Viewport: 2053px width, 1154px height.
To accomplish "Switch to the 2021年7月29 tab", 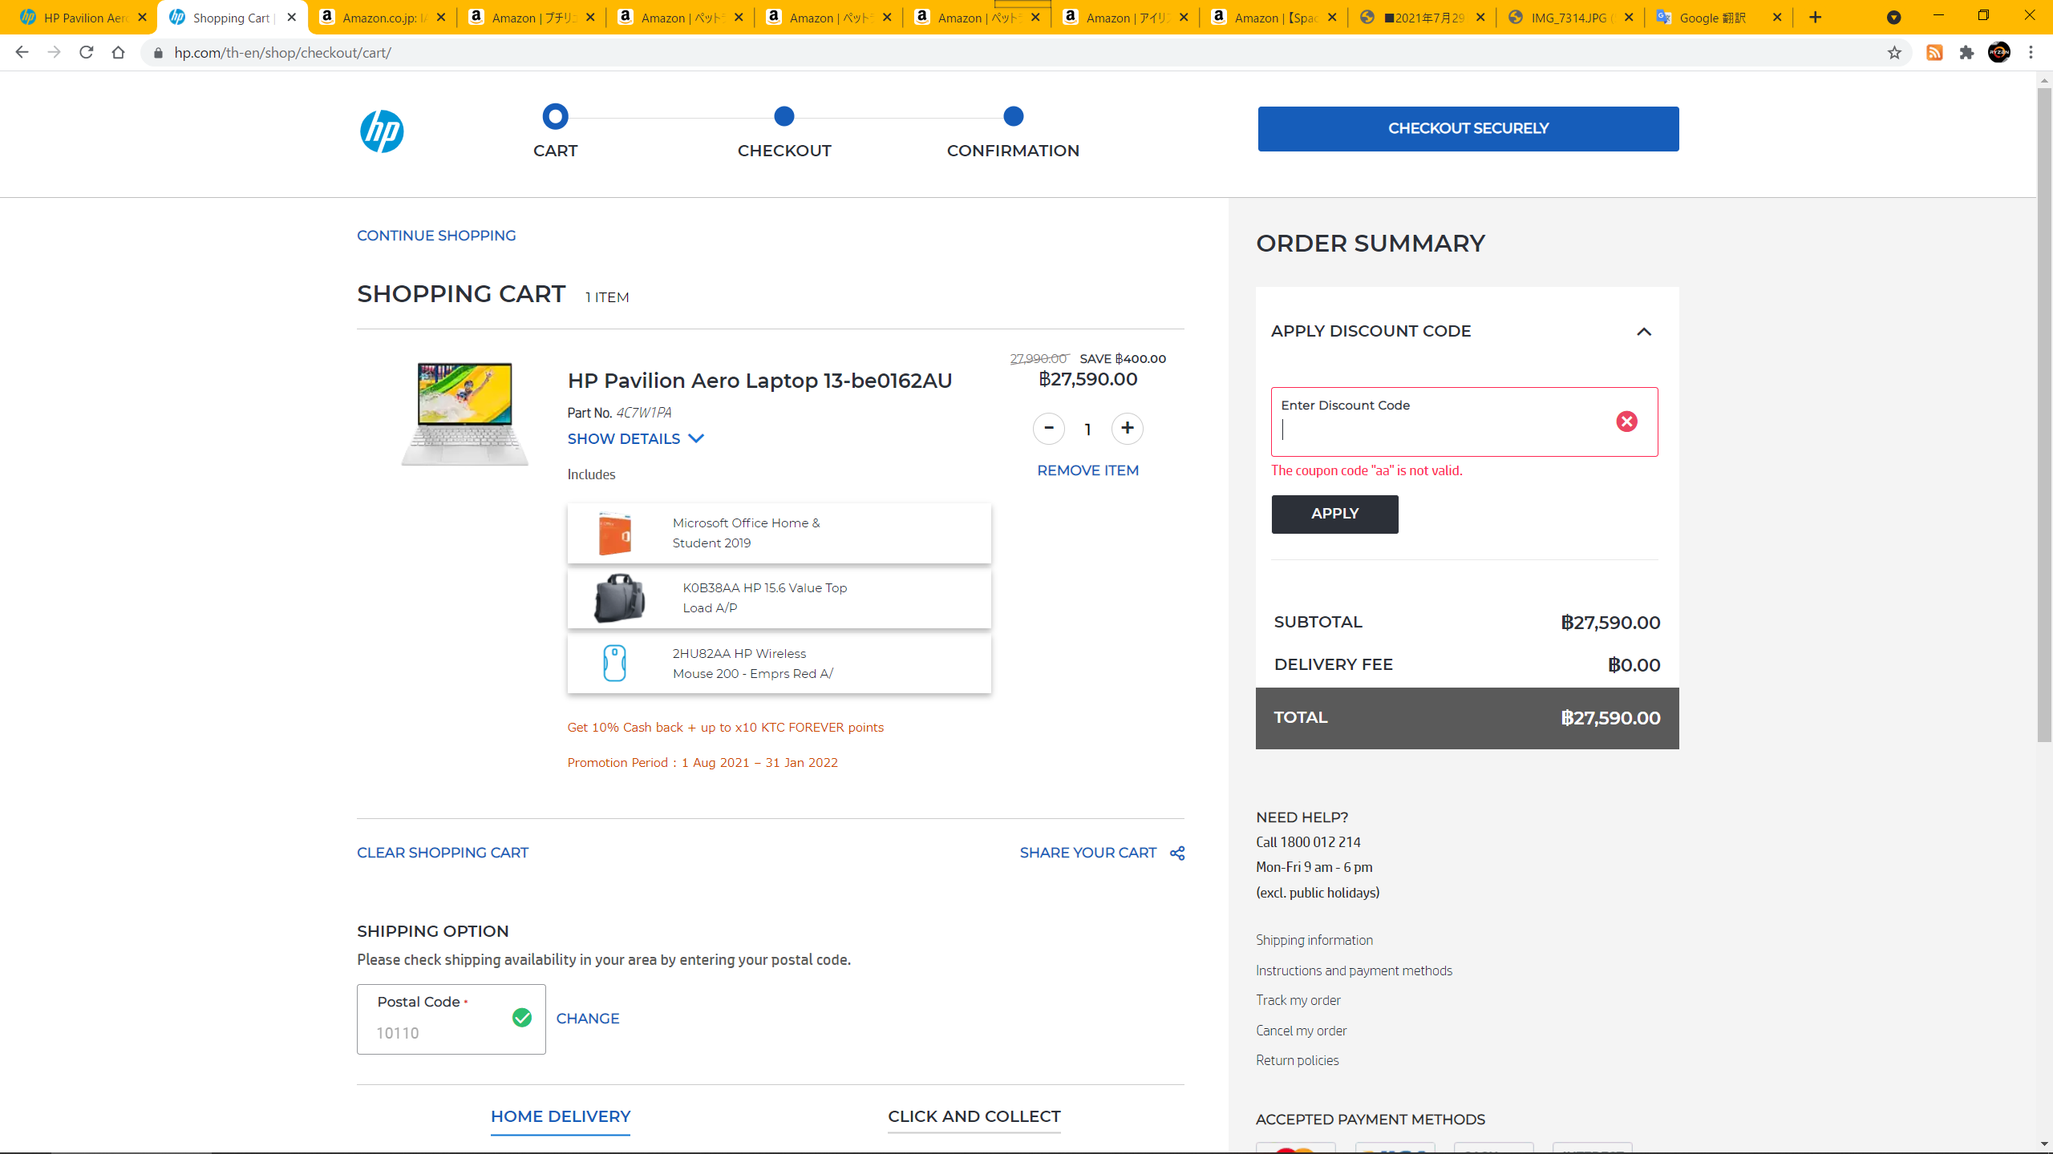I will tap(1423, 18).
